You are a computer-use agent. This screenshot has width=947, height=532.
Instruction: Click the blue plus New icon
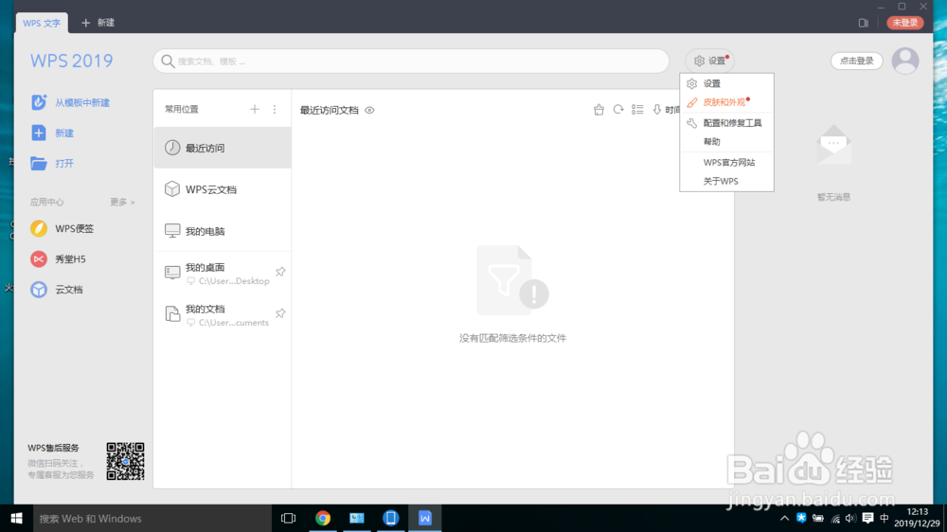(39, 133)
